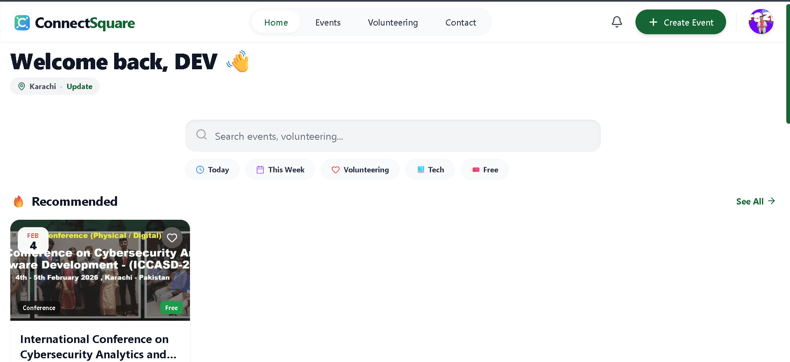The image size is (790, 362).
Task: Click Update location link
Action: [x=80, y=86]
